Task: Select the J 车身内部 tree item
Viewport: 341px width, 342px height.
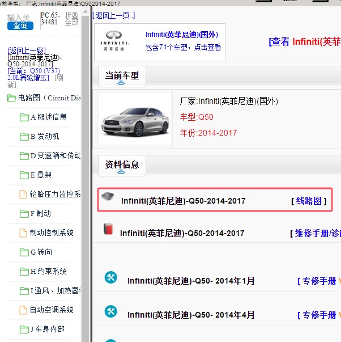Action: click(47, 329)
